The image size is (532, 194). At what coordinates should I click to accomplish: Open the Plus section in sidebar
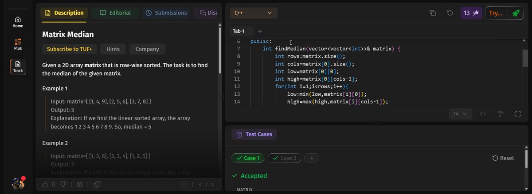pyautogui.click(x=18, y=44)
